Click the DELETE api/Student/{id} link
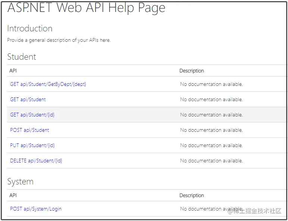288x221 pixels. [36, 161]
